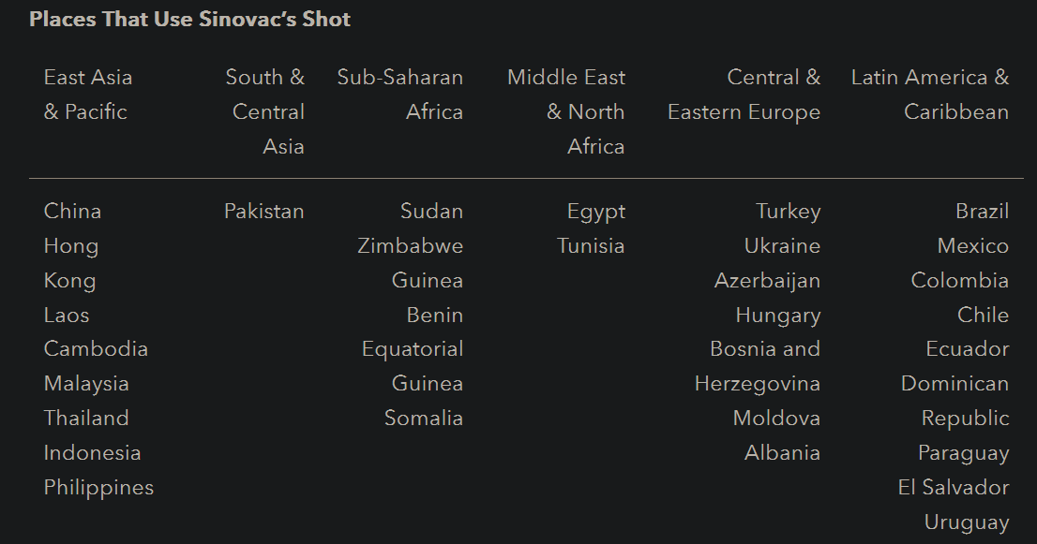The width and height of the screenshot is (1037, 544).
Task: Select the Azerbaijan entry
Action: point(767,281)
